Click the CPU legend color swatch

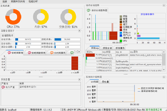121,41
